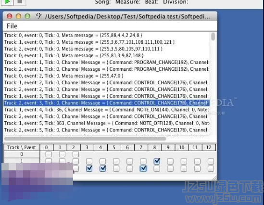Image resolution: width=264 pixels, height=205 pixels.
Task: Click the horizontal scrollbar of event list
Action: tap(85, 139)
